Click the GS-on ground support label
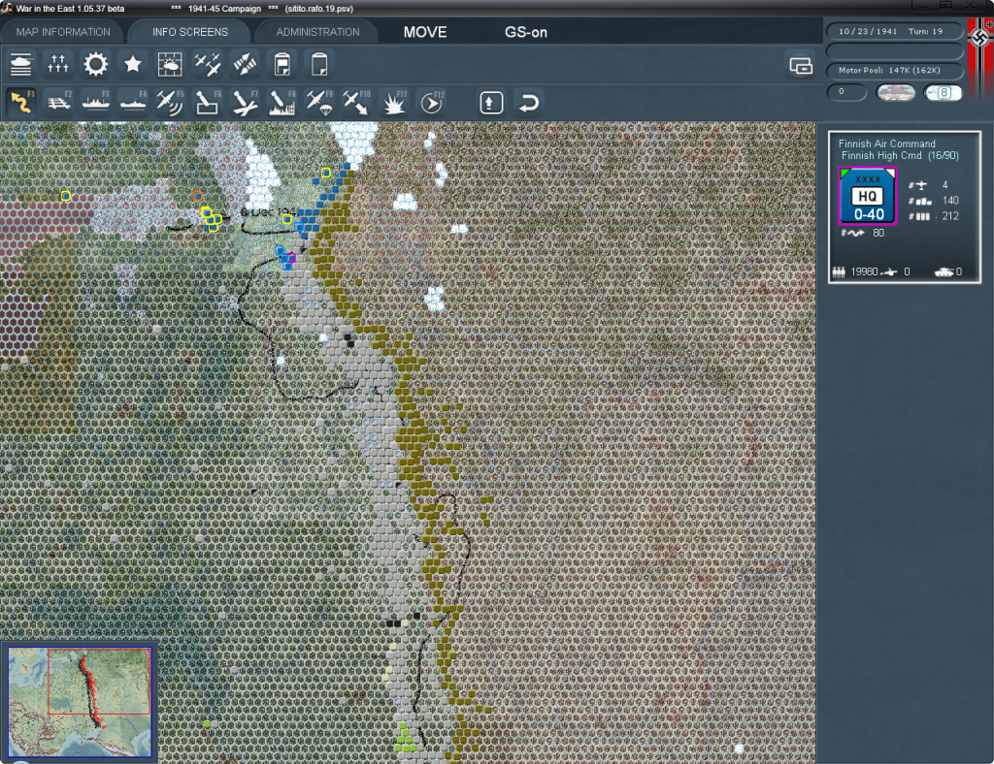Image resolution: width=994 pixels, height=764 pixels. 525,32
